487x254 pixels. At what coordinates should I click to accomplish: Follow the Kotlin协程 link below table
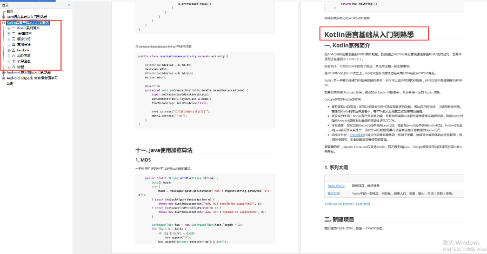click(x=363, y=204)
